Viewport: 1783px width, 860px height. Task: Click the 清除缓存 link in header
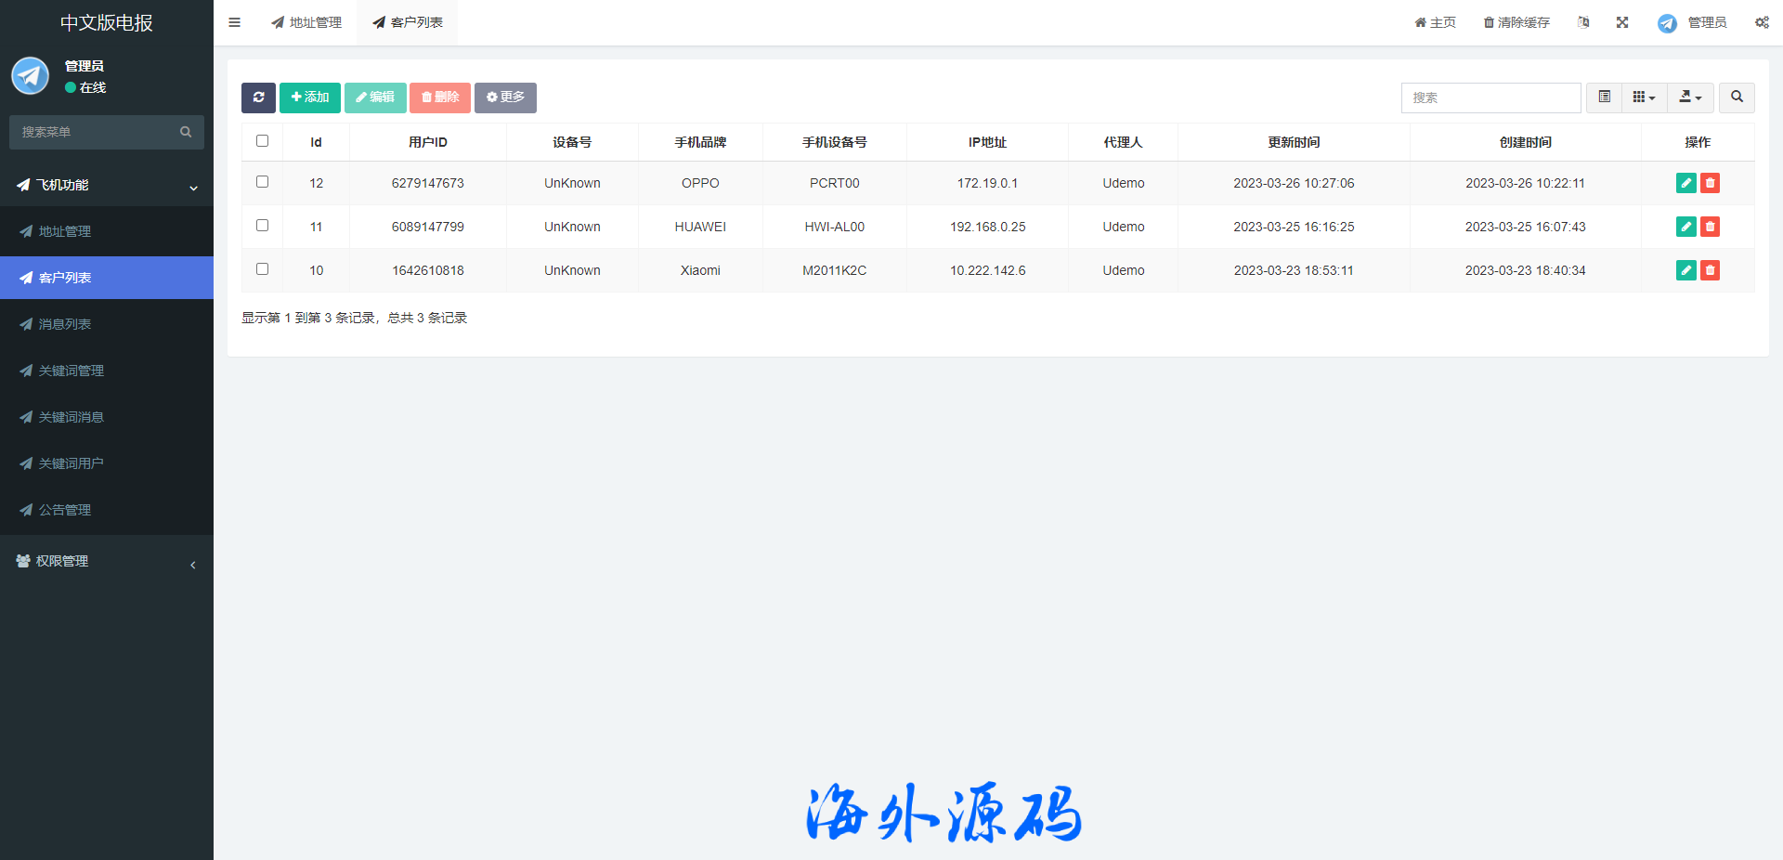point(1516,22)
